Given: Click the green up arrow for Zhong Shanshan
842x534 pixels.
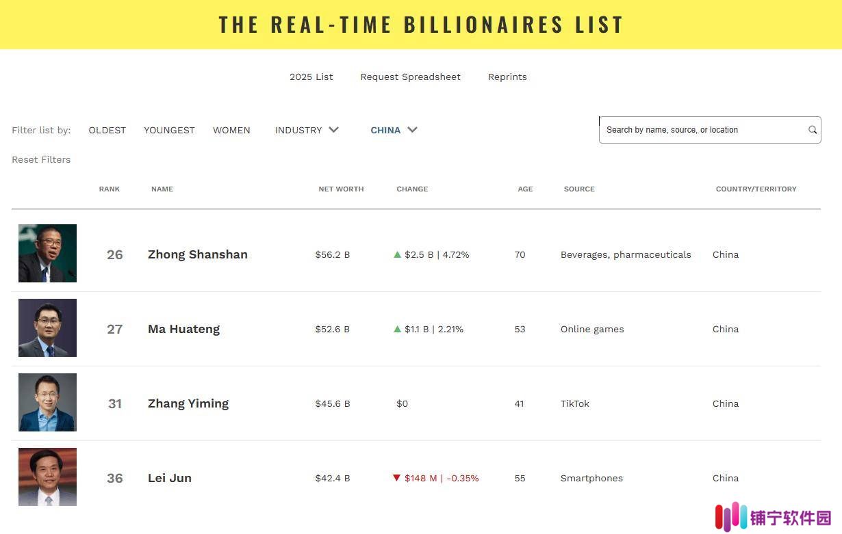Looking at the screenshot, I should click(397, 254).
